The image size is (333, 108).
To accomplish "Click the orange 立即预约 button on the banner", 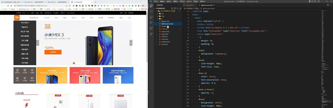I will pos(53,52).
